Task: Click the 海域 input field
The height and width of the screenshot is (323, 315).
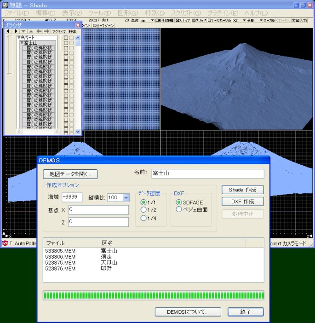Action: pos(72,197)
